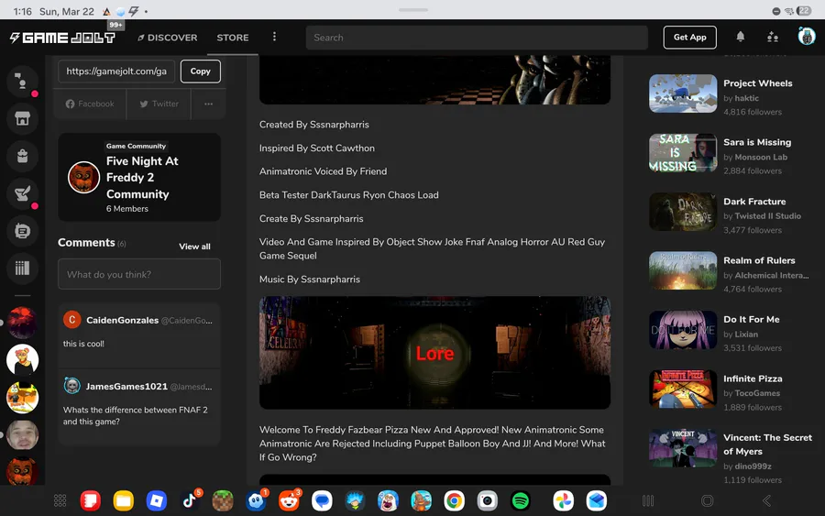This screenshot has height=516, width=825.
Task: Open more share options ellipsis
Action: point(208,104)
